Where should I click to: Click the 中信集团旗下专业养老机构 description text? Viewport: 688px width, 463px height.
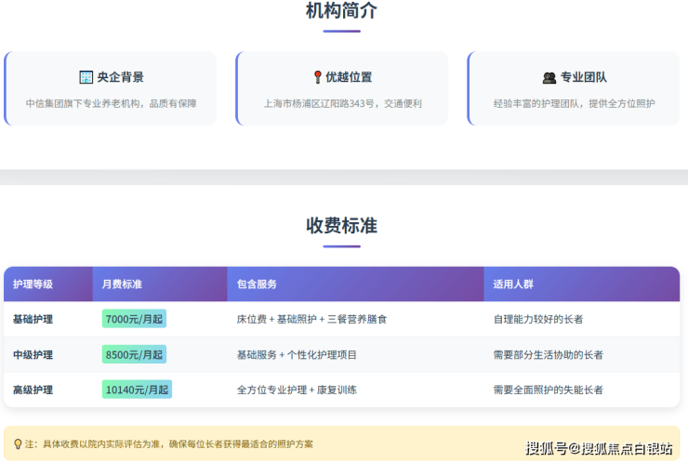pos(86,103)
